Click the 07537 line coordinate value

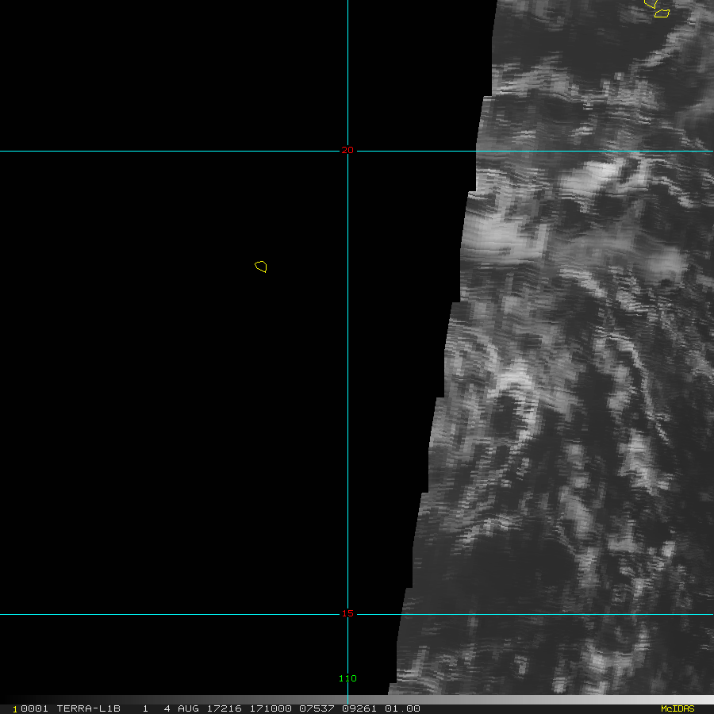pos(317,708)
